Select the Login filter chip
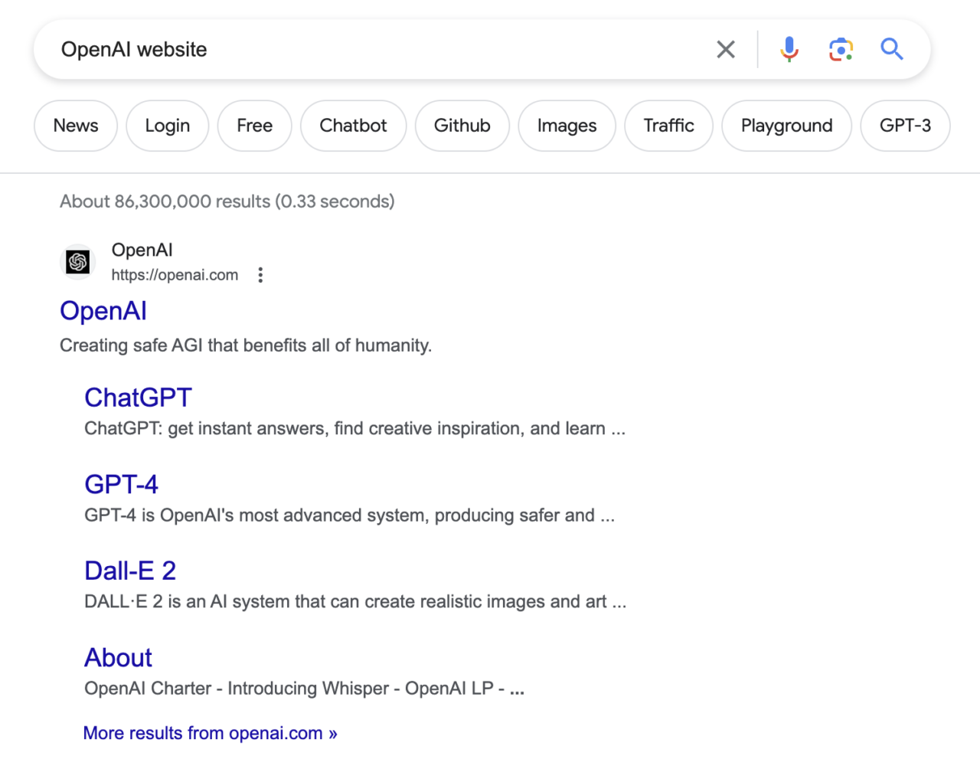The width and height of the screenshot is (980, 782). click(x=168, y=126)
